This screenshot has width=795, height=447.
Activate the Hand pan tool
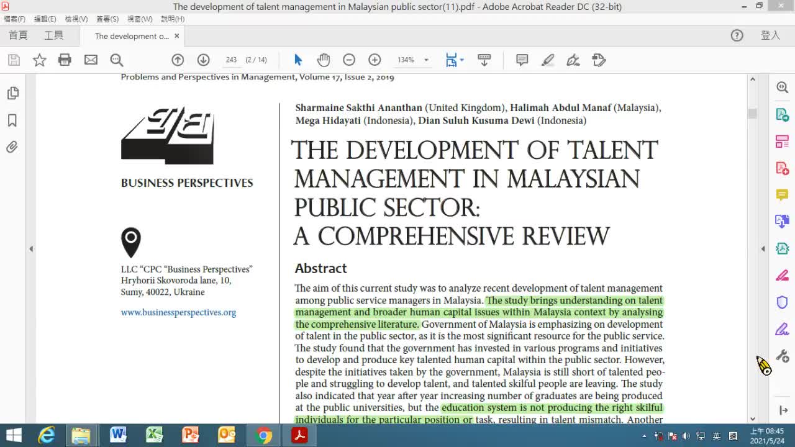[x=323, y=60]
